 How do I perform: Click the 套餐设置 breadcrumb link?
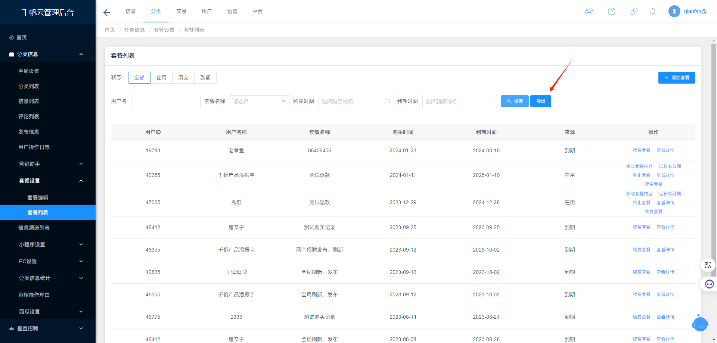pyautogui.click(x=164, y=30)
